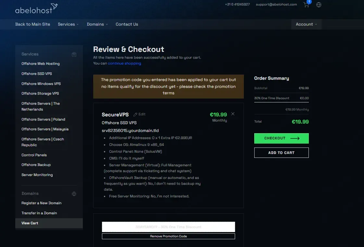Click the Order Summary heading
The width and height of the screenshot is (364, 247).
(271, 78)
